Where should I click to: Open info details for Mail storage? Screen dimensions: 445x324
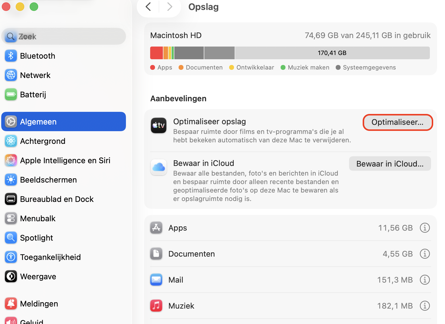coord(425,280)
